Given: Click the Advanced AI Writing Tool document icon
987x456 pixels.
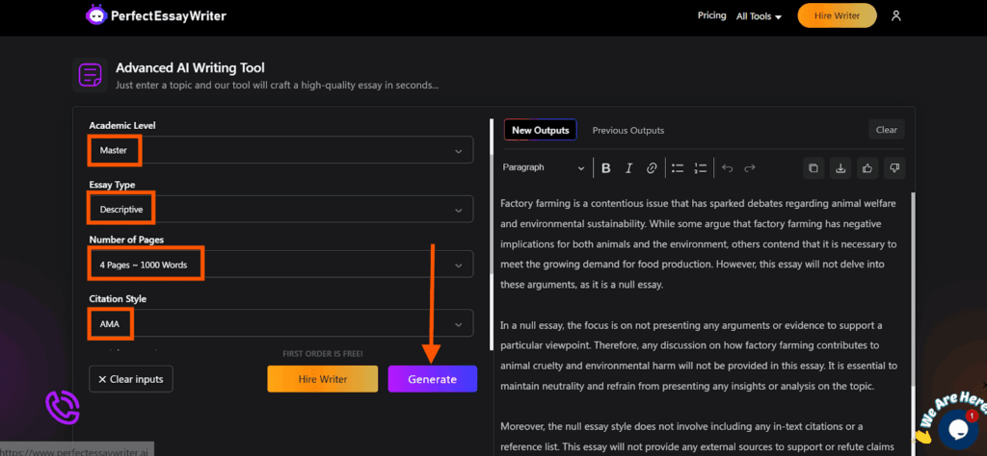Looking at the screenshot, I should pos(90,75).
